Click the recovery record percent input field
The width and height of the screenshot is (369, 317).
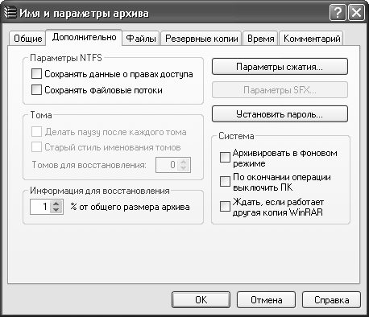click(41, 207)
